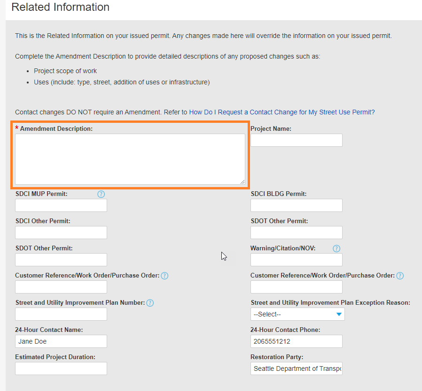Click Customer Reference help icon below Warning/Citation/NOV field
This screenshot has height=391, width=422.
click(x=400, y=276)
